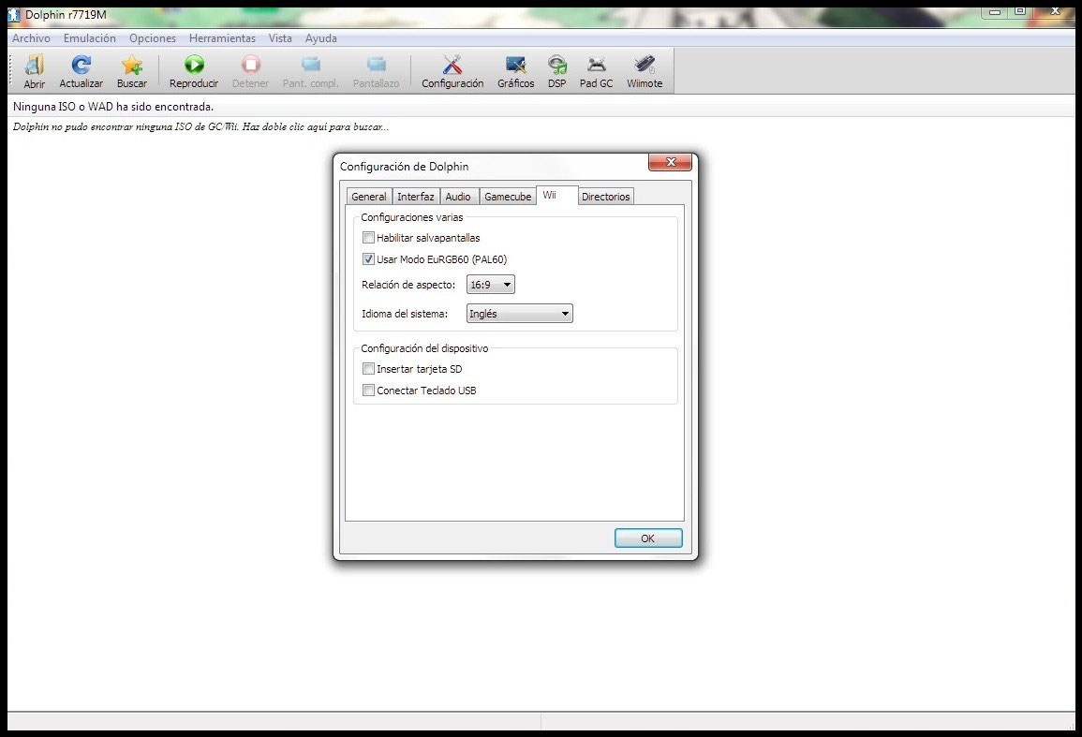Open the Idioma del sistema Inglés dropdown
This screenshot has height=737, width=1082.
[520, 314]
